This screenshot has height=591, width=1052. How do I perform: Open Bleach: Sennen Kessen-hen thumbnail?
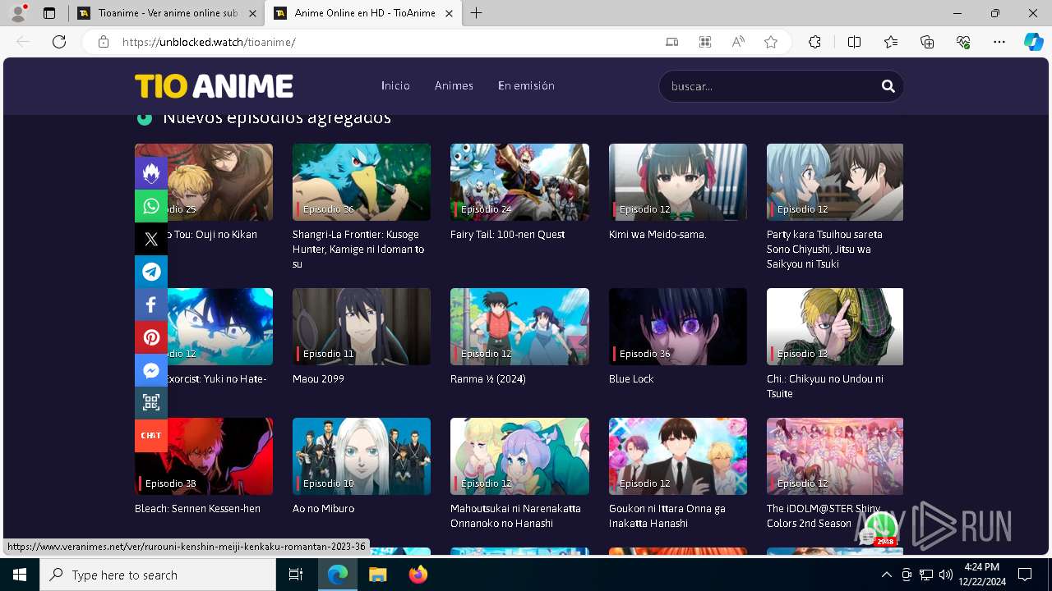coord(204,456)
